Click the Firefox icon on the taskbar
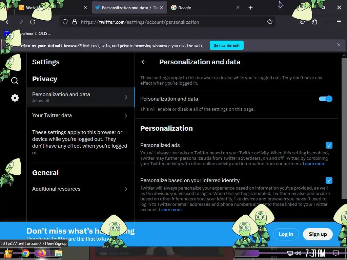The width and height of the screenshot is (347, 260). pos(42,253)
